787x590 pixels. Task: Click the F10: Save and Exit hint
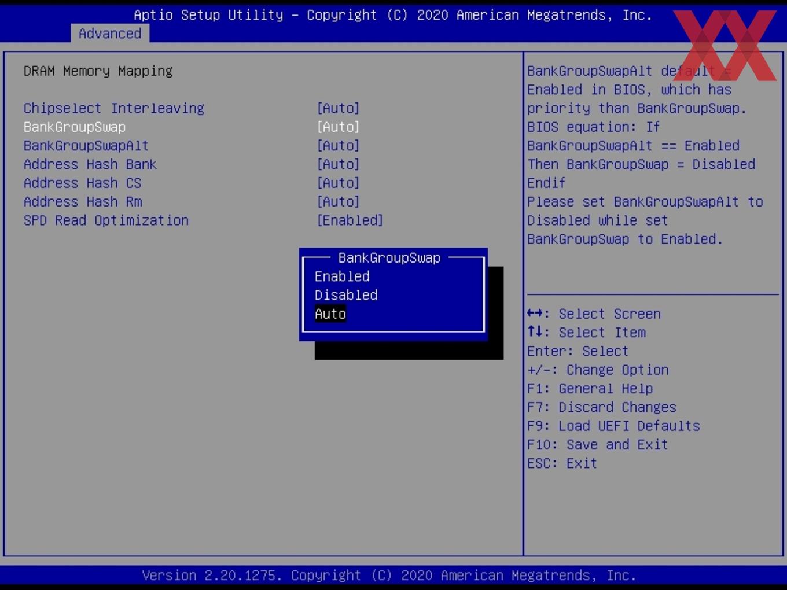point(598,445)
